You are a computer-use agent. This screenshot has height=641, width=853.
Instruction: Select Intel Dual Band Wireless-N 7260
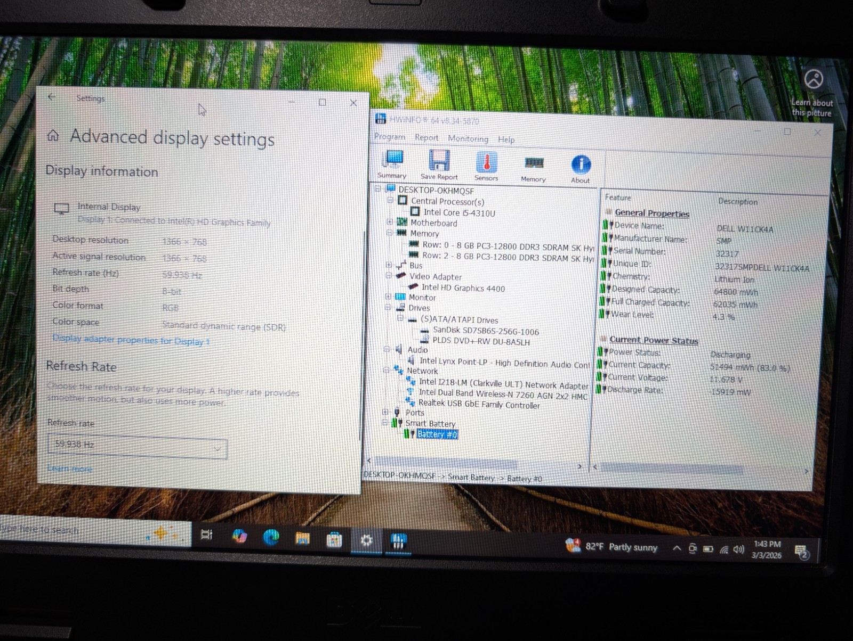[x=503, y=394]
